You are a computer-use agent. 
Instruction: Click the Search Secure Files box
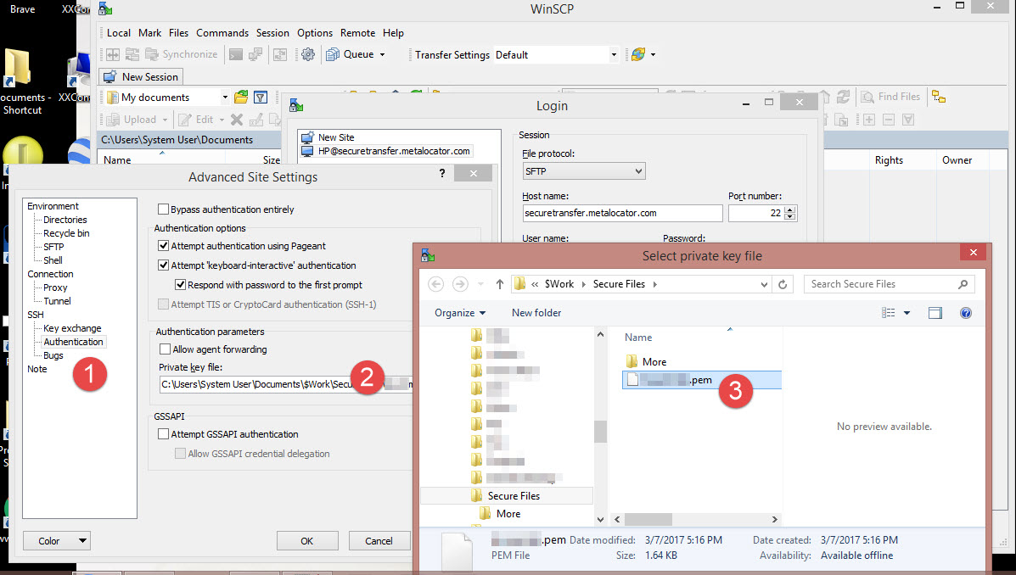889,284
